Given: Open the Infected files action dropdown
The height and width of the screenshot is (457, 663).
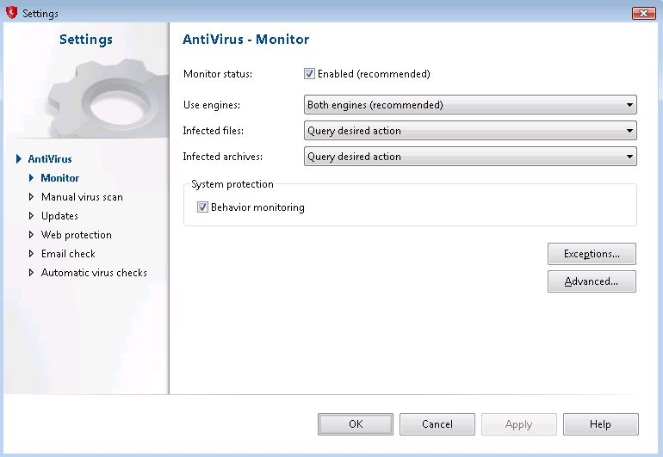Looking at the screenshot, I should pos(470,131).
